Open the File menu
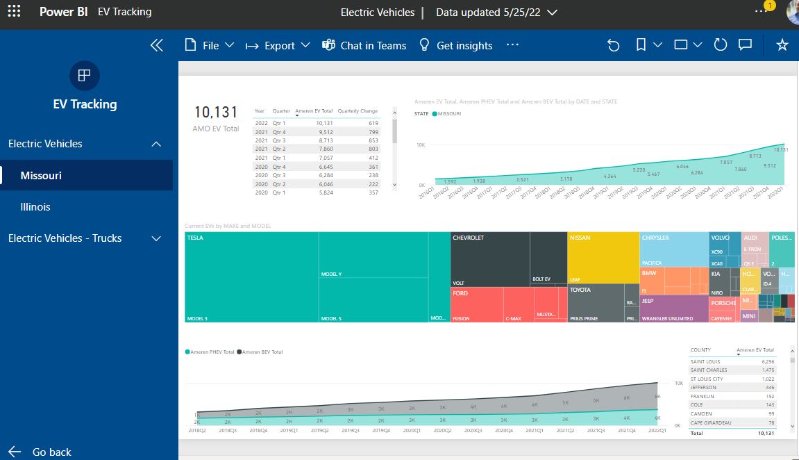Image resolution: width=799 pixels, height=460 pixels. [x=210, y=45]
